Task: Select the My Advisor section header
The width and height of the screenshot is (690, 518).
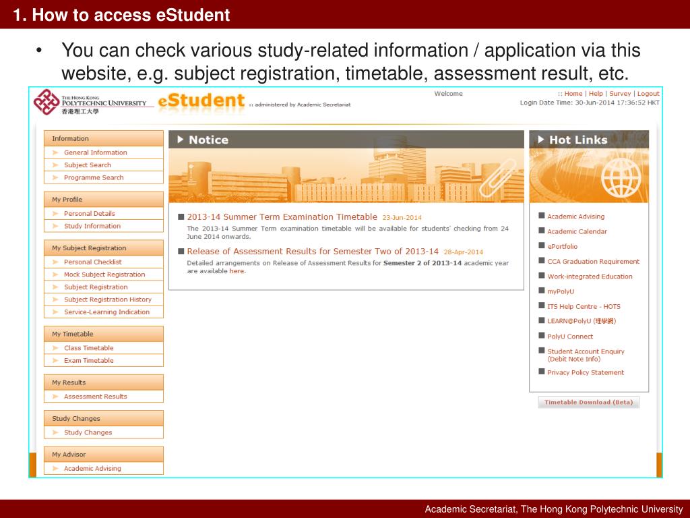Action: 103,454
